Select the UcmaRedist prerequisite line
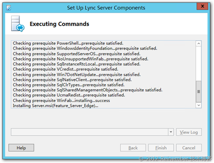Image resolution: width=214 pixels, height=163 pixels. pos(69,95)
